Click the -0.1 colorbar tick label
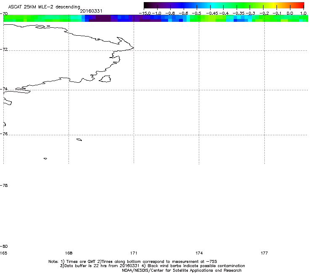The width and height of the screenshot is (311, 273). coord(277,13)
